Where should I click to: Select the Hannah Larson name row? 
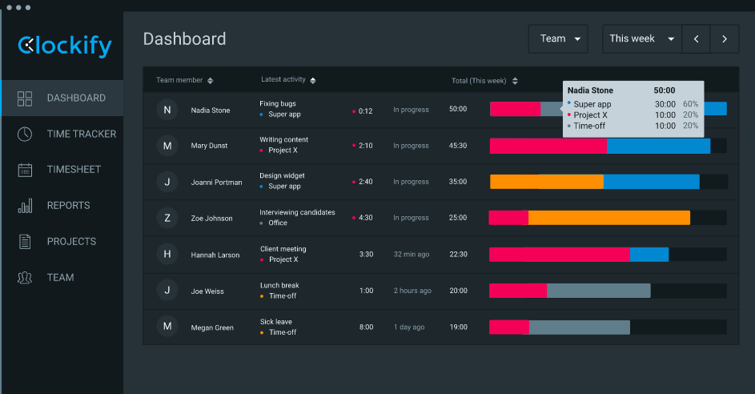(215, 255)
